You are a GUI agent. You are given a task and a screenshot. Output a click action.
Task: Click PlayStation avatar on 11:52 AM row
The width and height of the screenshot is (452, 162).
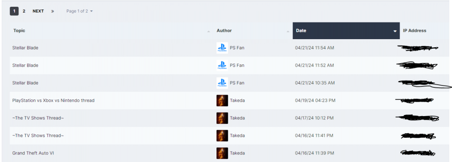click(x=222, y=66)
